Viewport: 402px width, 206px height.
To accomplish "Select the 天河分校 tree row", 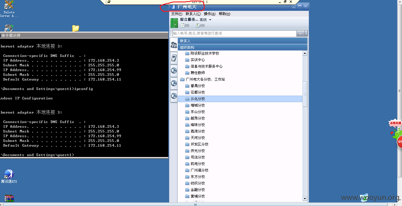I will pyautogui.click(x=240, y=138).
